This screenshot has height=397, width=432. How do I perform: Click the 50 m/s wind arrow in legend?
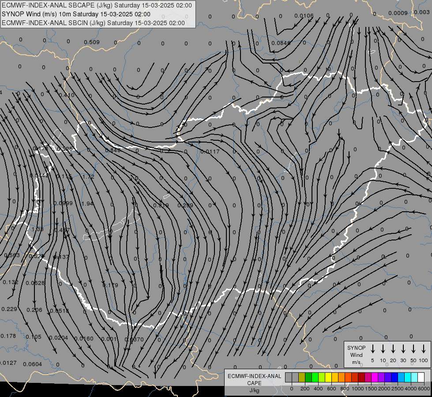click(x=413, y=348)
